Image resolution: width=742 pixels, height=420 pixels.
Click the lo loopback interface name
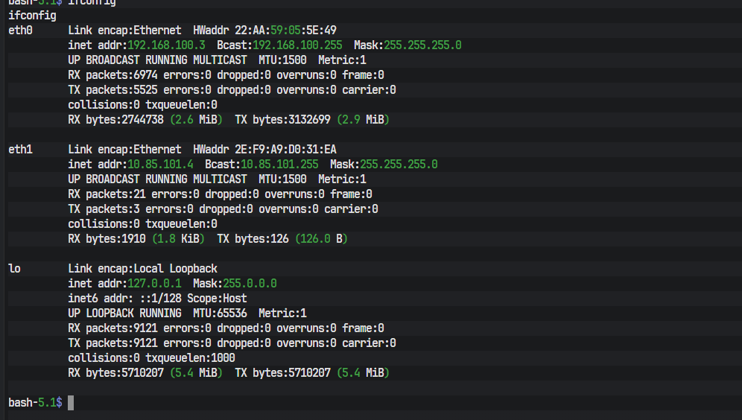[x=14, y=269]
